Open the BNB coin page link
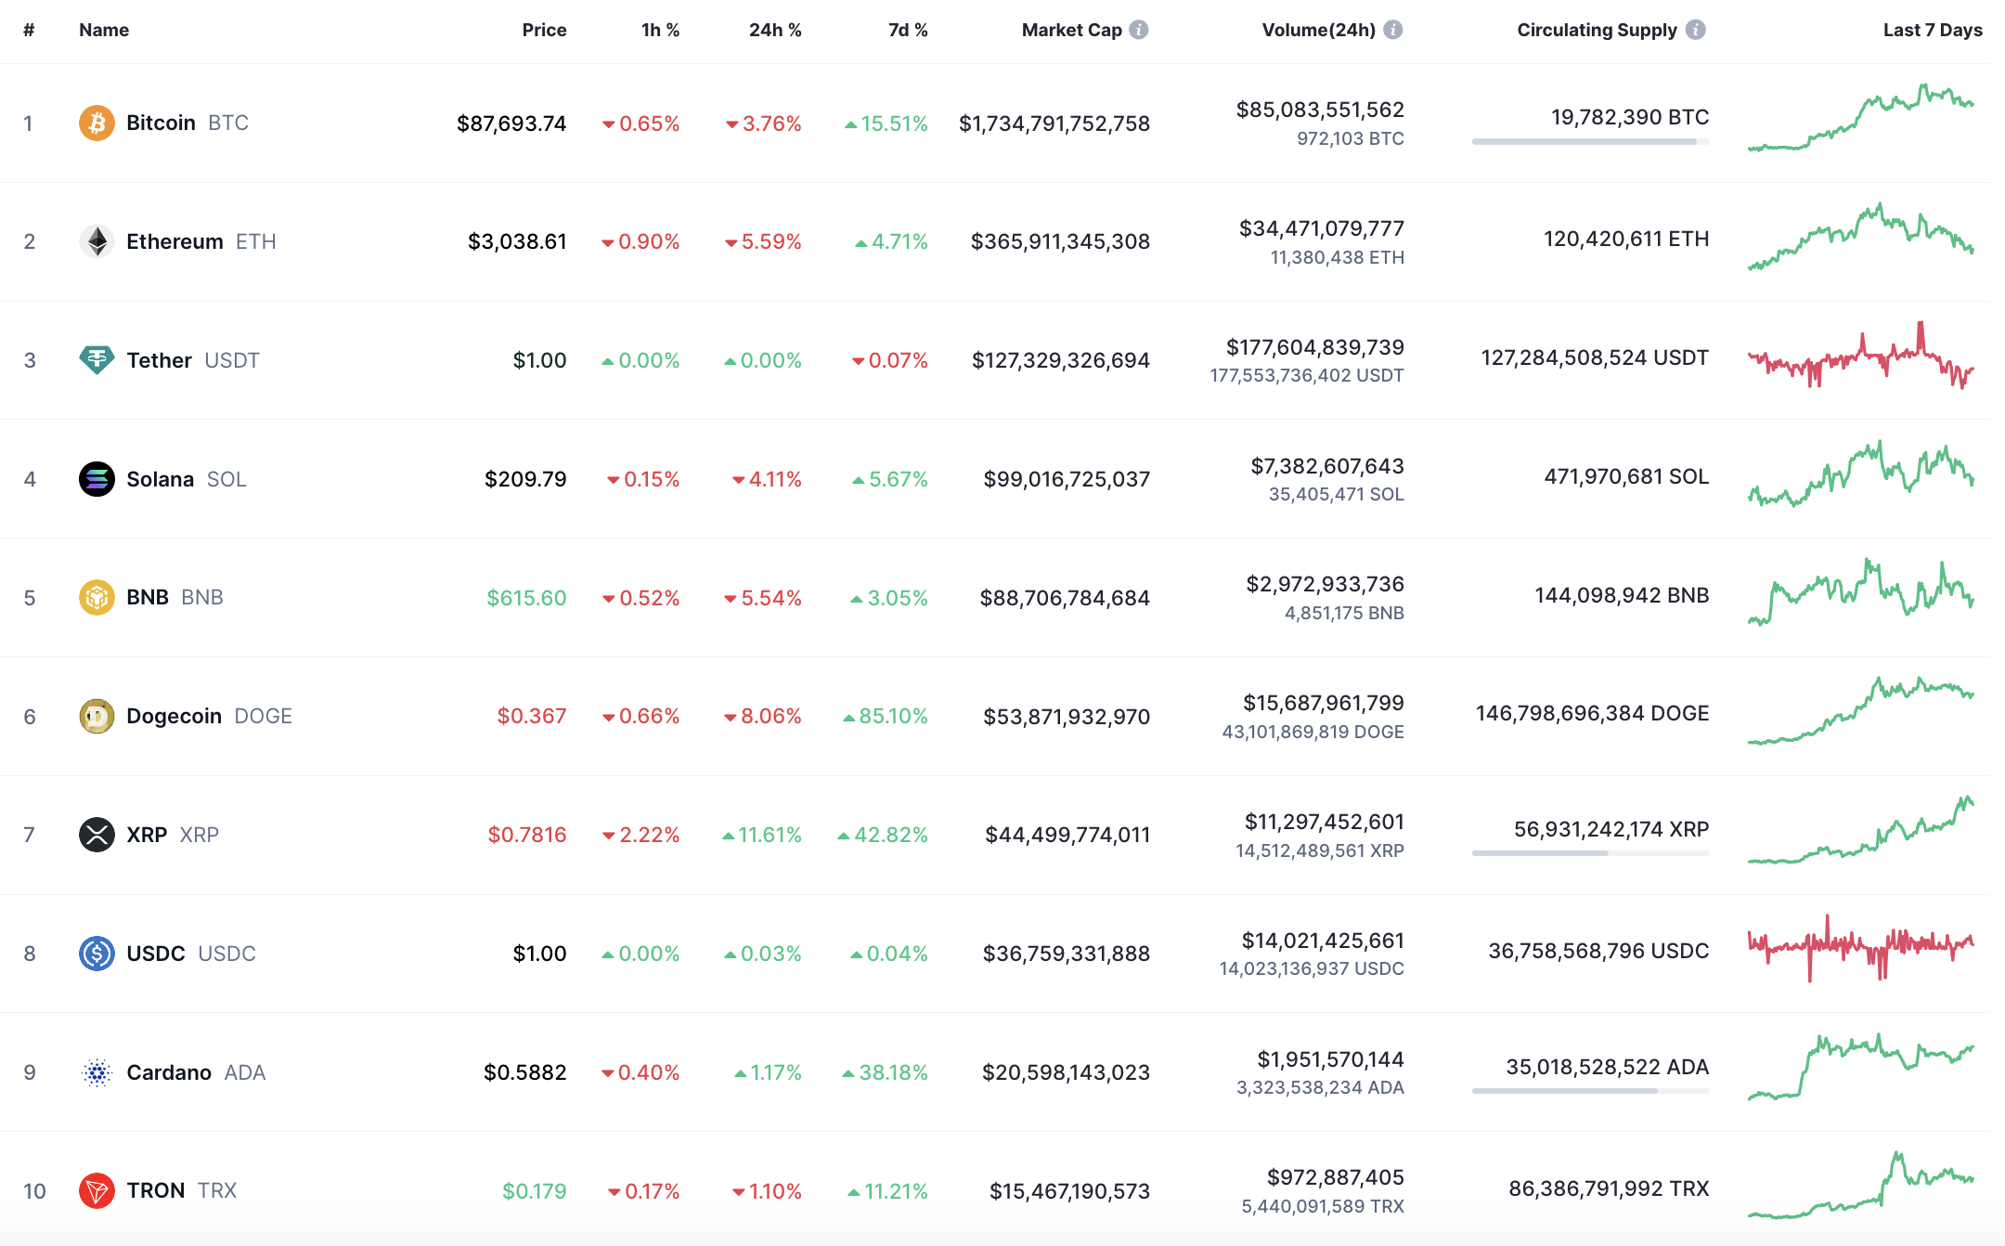The width and height of the screenshot is (2005, 1246). pos(148,597)
